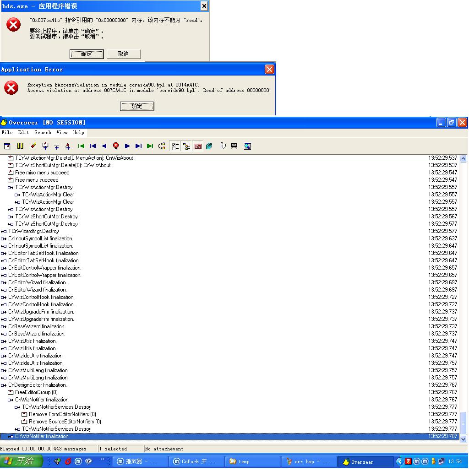Open the Search menu
Image resolution: width=469 pixels, height=471 pixels.
[43, 132]
